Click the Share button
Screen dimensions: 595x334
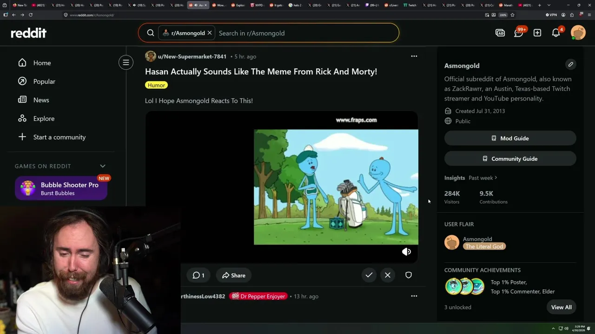(233, 275)
